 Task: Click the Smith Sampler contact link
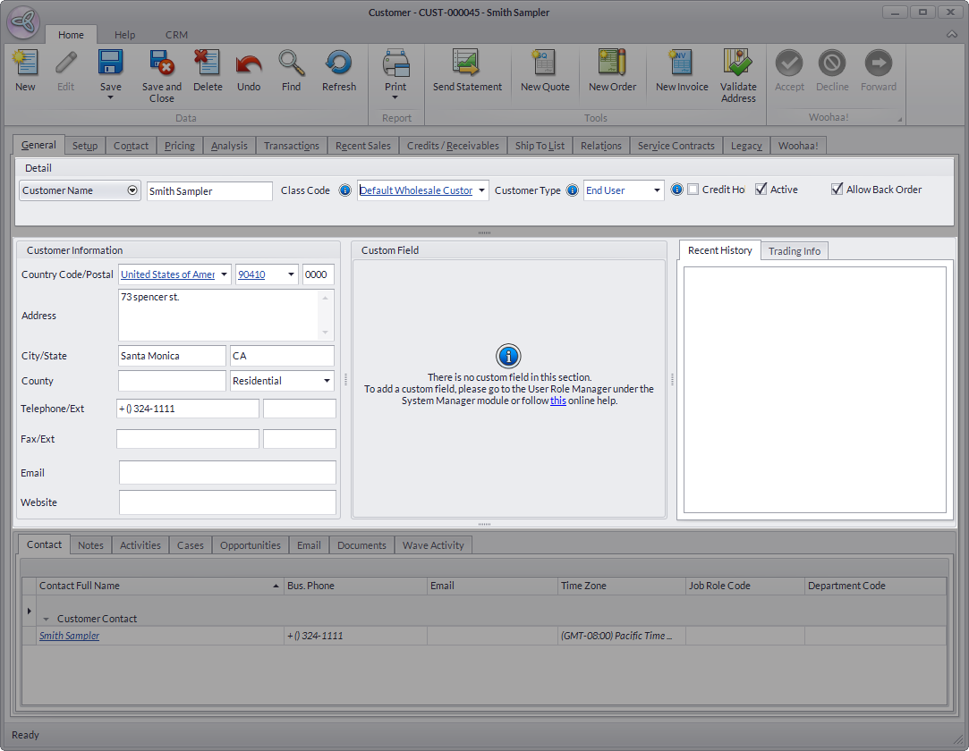click(69, 636)
